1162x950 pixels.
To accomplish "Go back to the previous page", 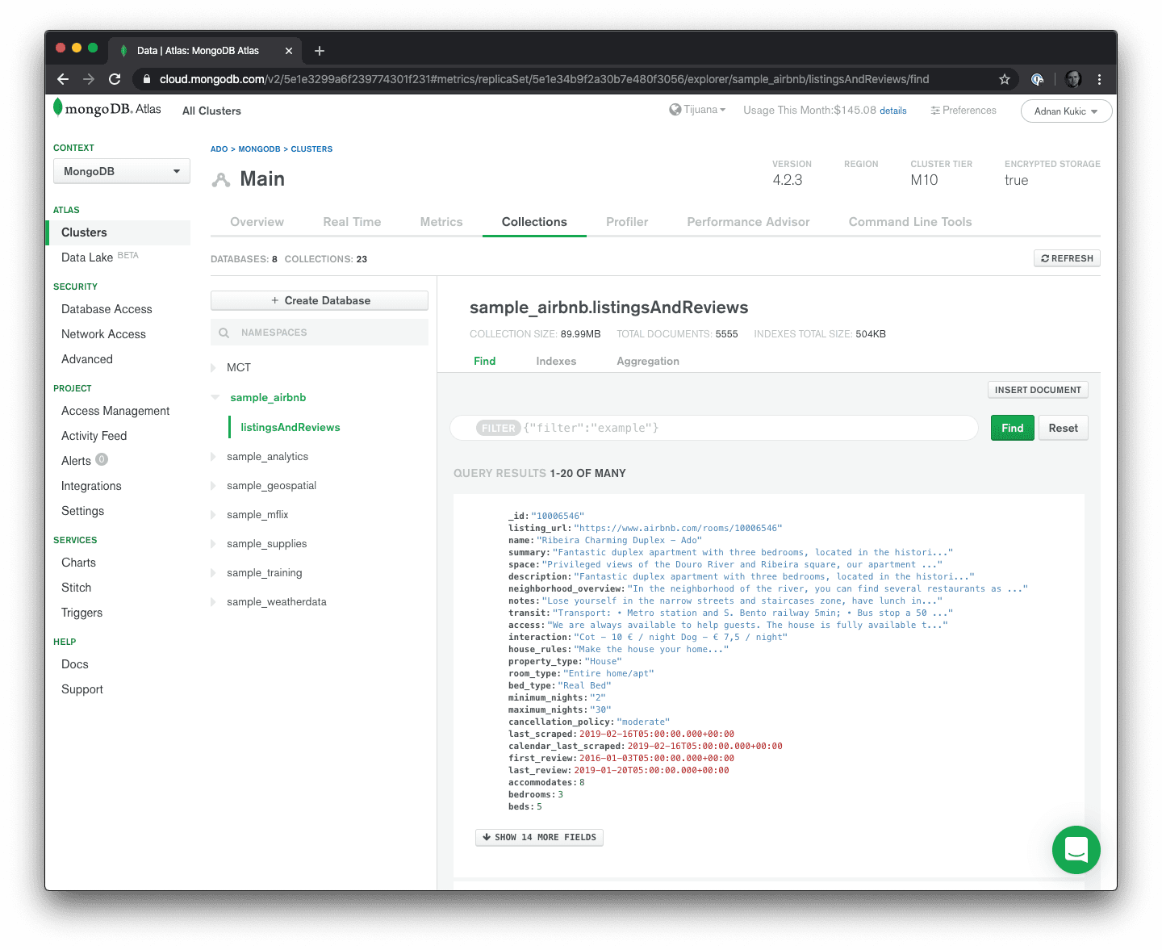I will pos(63,79).
